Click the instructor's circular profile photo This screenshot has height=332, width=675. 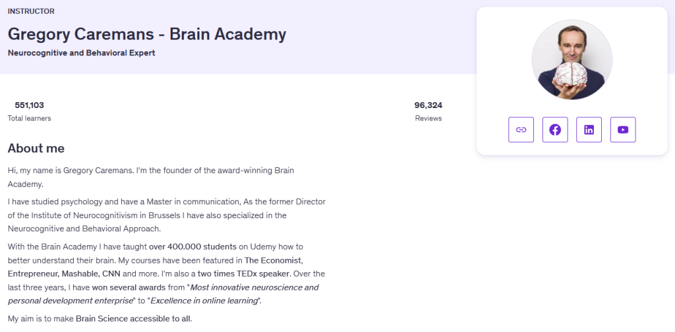[x=572, y=60]
